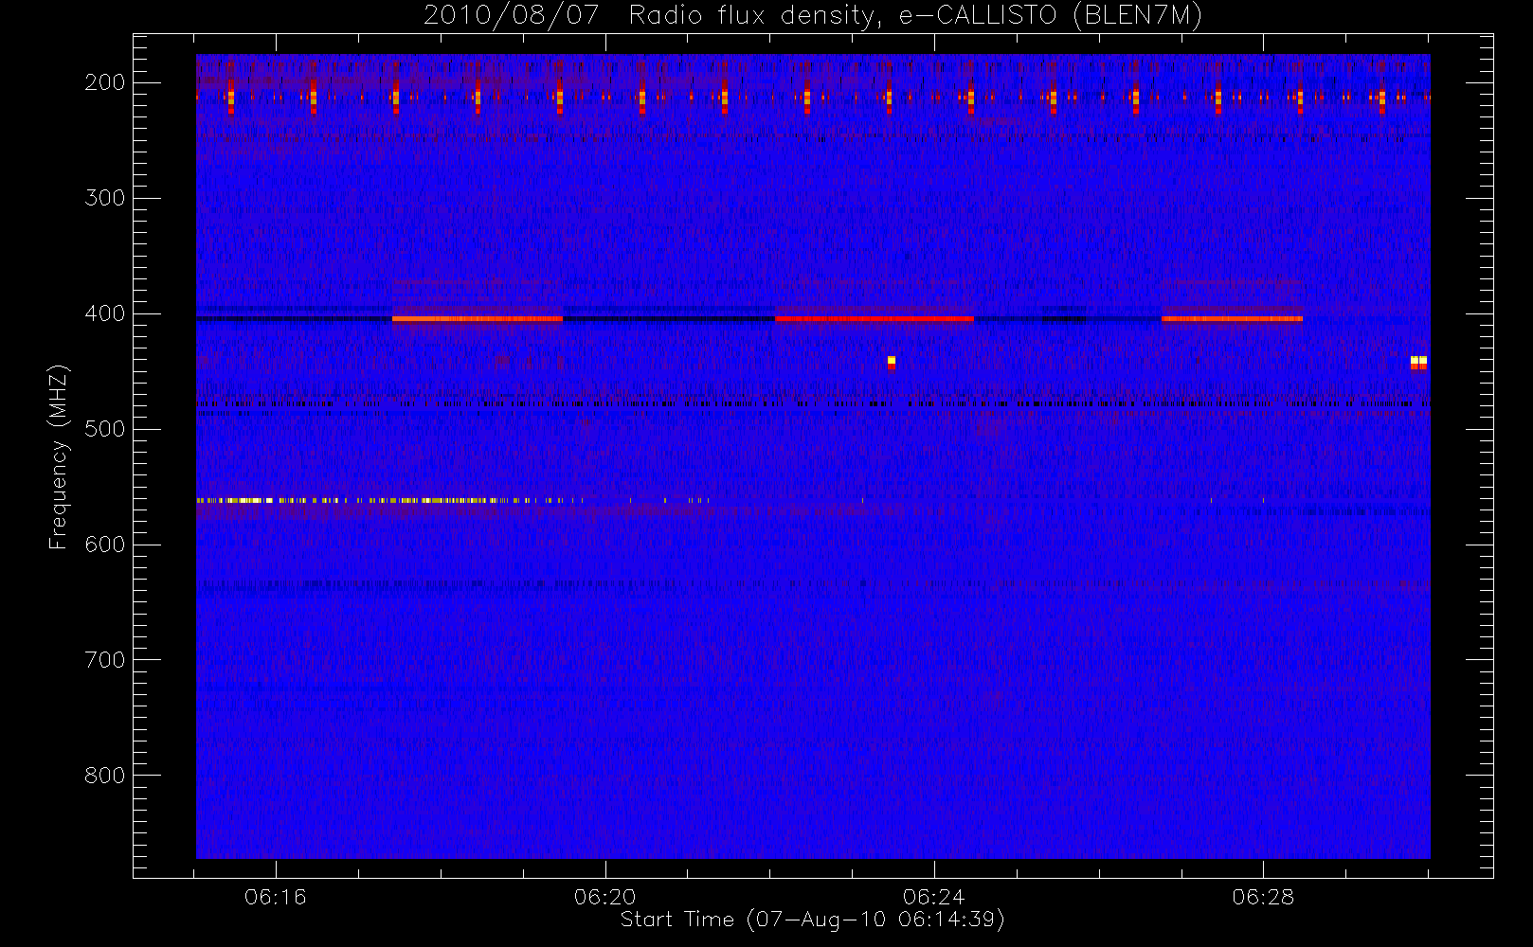Image resolution: width=1533 pixels, height=947 pixels.
Task: Click the date '2010/08/07' in title
Action: [511, 15]
